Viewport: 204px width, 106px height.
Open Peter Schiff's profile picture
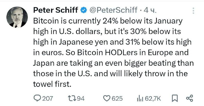[x=17, y=17]
